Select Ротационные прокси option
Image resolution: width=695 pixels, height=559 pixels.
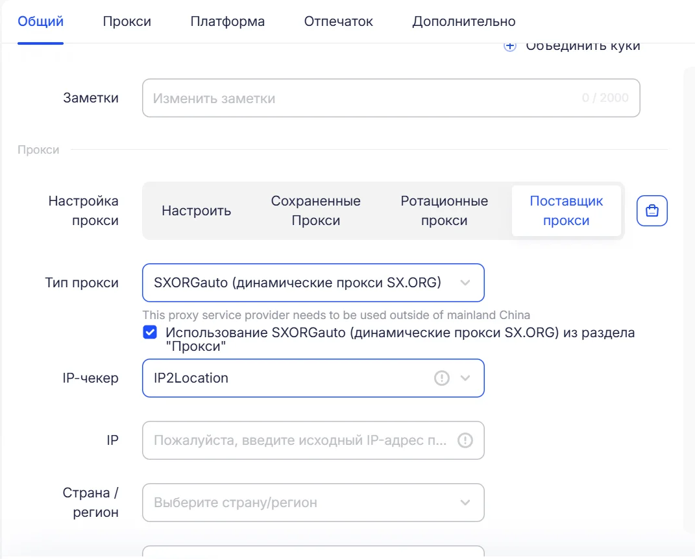click(x=444, y=211)
